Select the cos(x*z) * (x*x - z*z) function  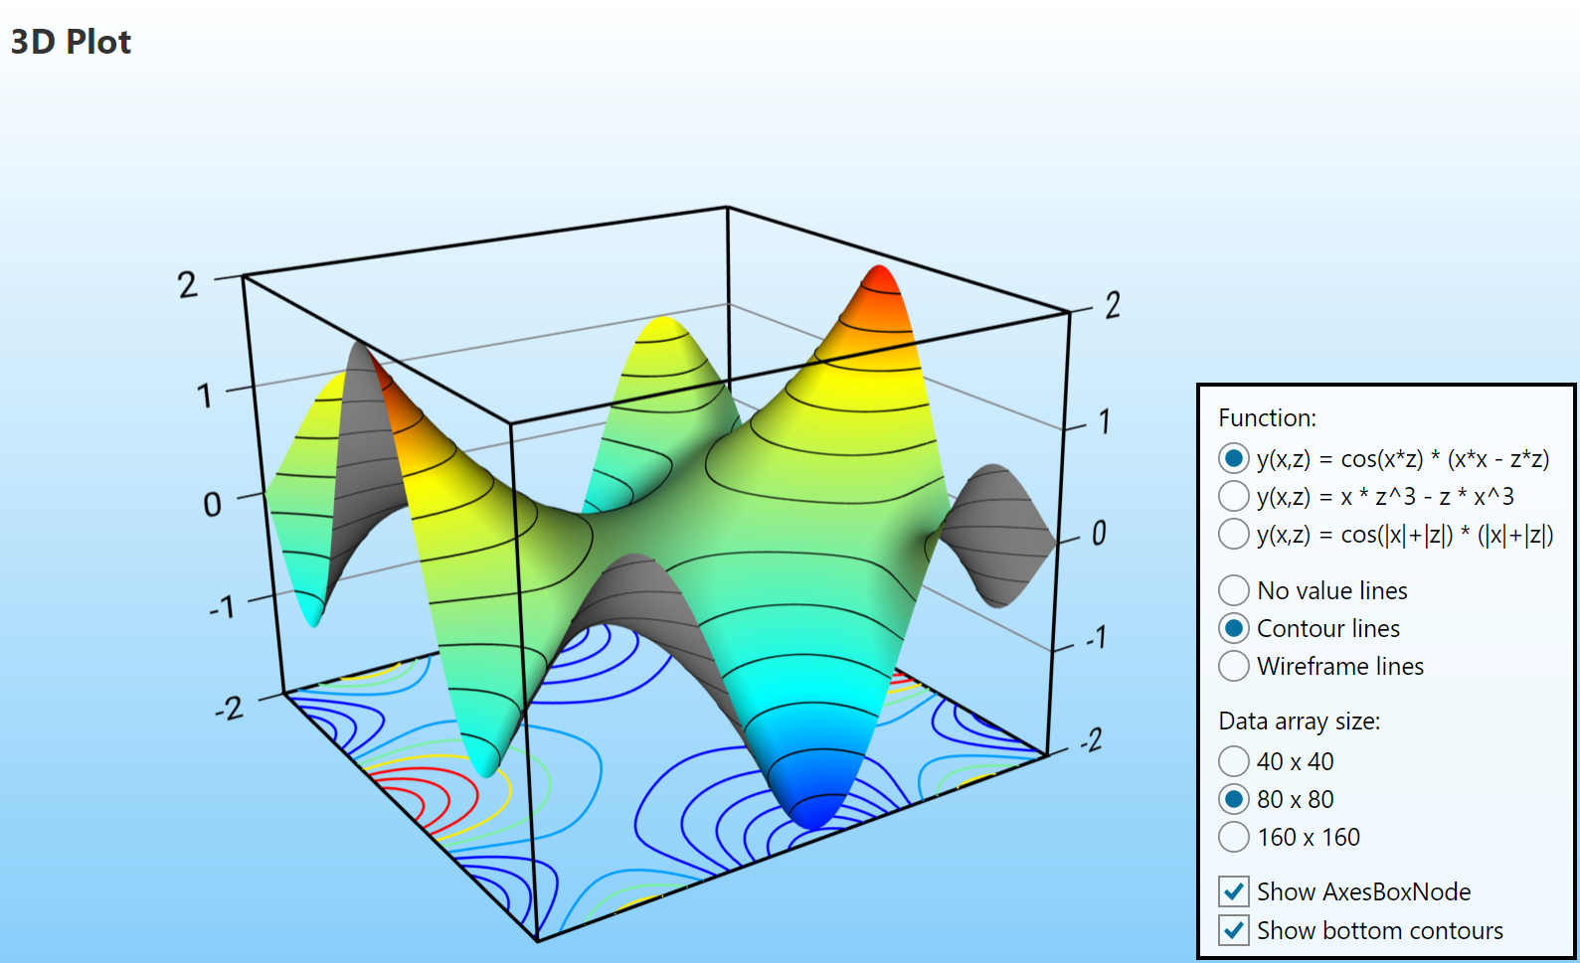[x=1234, y=458]
